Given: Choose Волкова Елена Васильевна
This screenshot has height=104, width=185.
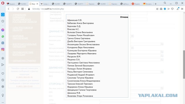Looking at the screenshot, I should [80, 32].
